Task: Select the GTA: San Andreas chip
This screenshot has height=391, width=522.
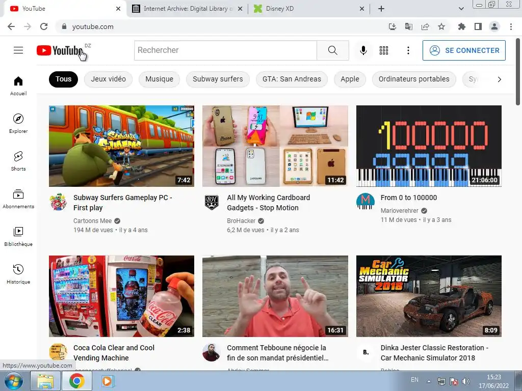Action: point(292,79)
